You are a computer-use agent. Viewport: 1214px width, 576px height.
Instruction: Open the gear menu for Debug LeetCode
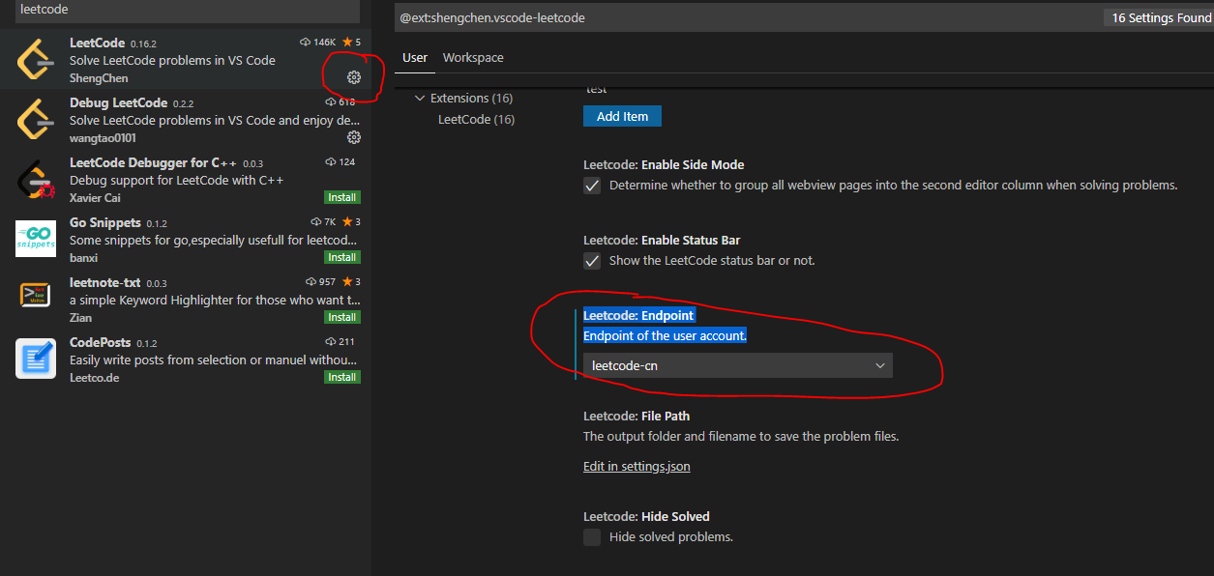(353, 136)
